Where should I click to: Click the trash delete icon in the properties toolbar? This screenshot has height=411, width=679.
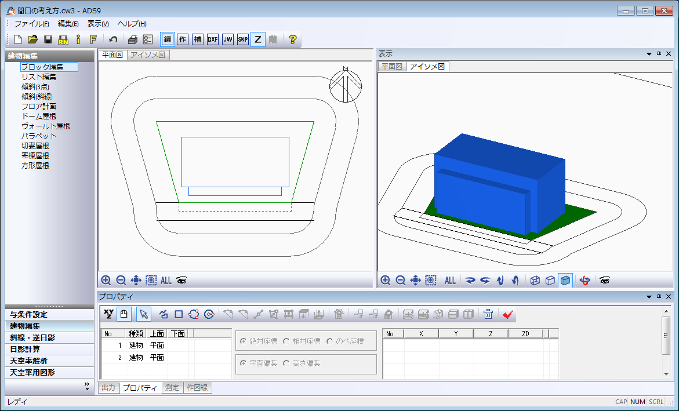click(488, 314)
